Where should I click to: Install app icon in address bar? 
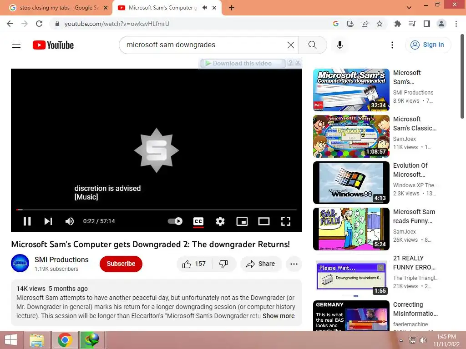pyautogui.click(x=350, y=24)
